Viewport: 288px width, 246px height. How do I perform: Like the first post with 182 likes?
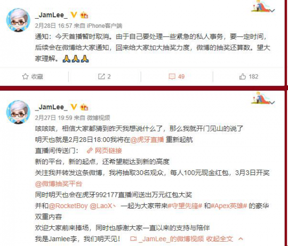point(249,76)
